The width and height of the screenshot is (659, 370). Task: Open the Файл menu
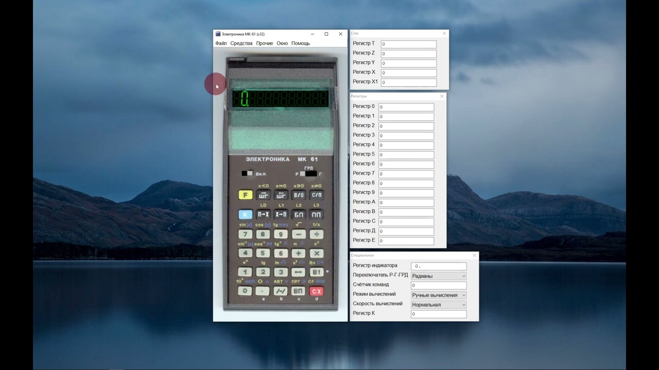click(x=221, y=44)
